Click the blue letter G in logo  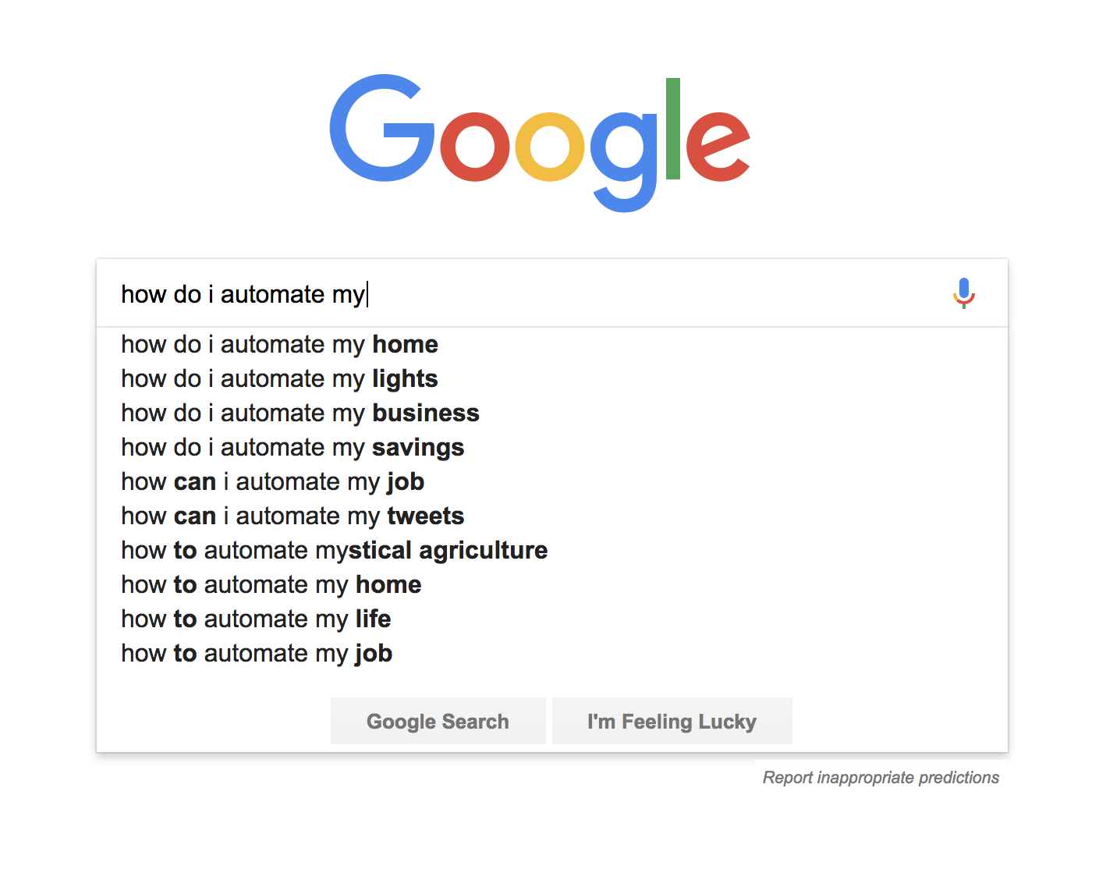coord(382,128)
